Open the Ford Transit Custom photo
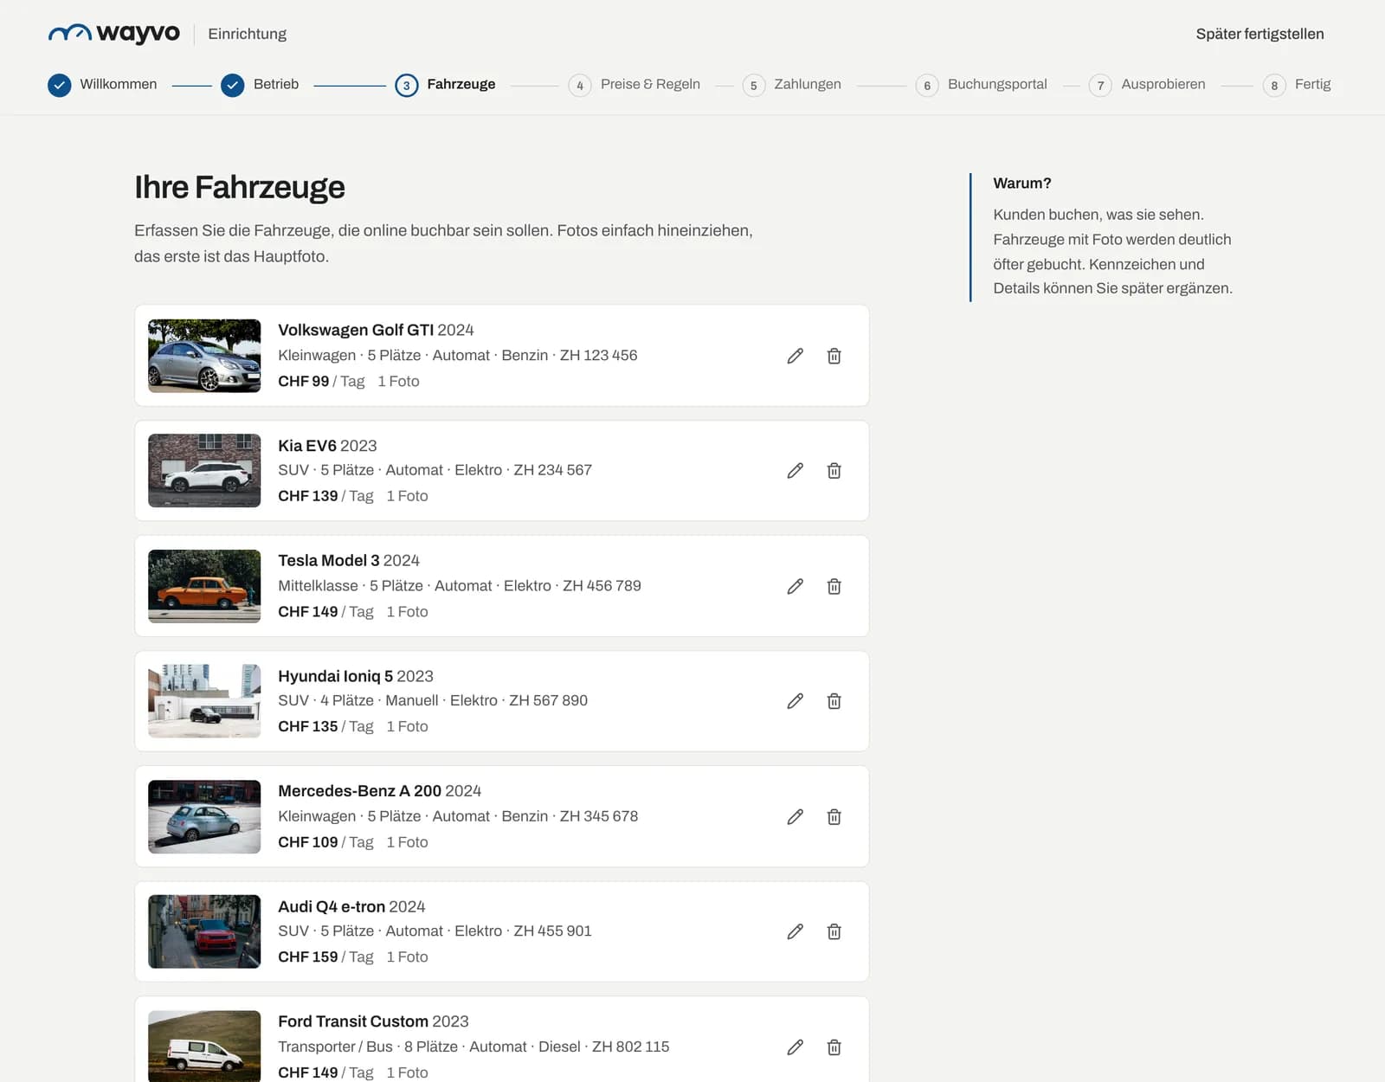The image size is (1385, 1082). (204, 1047)
